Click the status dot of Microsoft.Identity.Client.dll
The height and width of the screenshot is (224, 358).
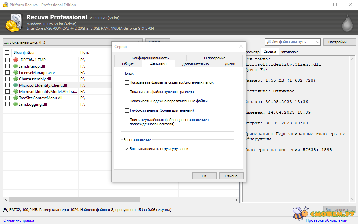pyautogui.click(x=16, y=85)
